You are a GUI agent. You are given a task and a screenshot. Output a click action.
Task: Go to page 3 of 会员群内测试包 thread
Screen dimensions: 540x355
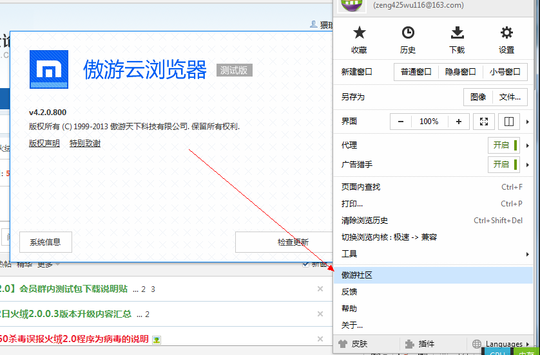click(153, 289)
